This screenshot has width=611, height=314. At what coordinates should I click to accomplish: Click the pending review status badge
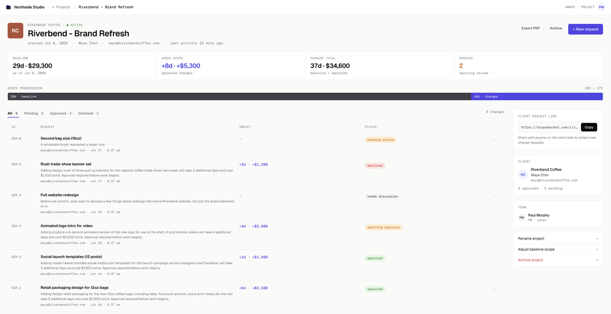pyautogui.click(x=380, y=139)
